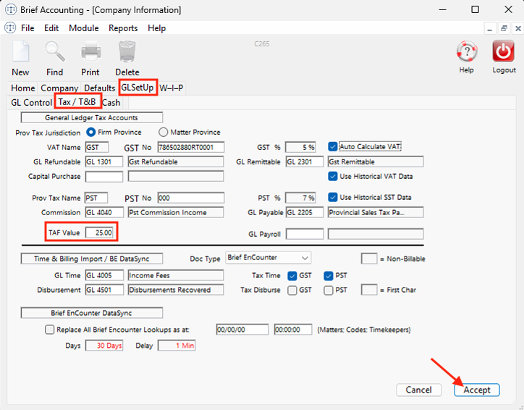Toggle Tax Time GST checkbox
Screen dimensions: 524x410
292,276
